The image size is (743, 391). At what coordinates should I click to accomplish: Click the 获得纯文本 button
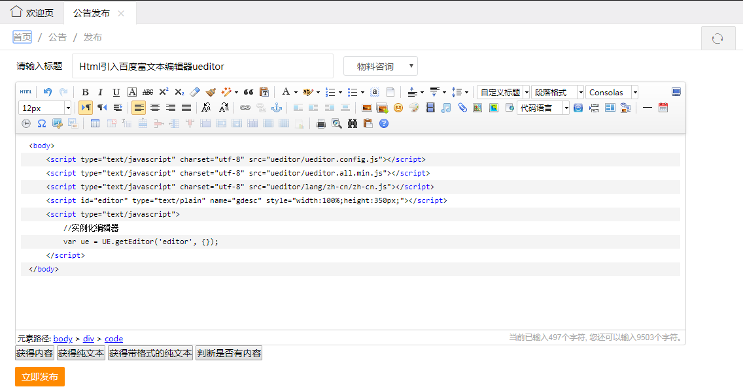(80, 353)
